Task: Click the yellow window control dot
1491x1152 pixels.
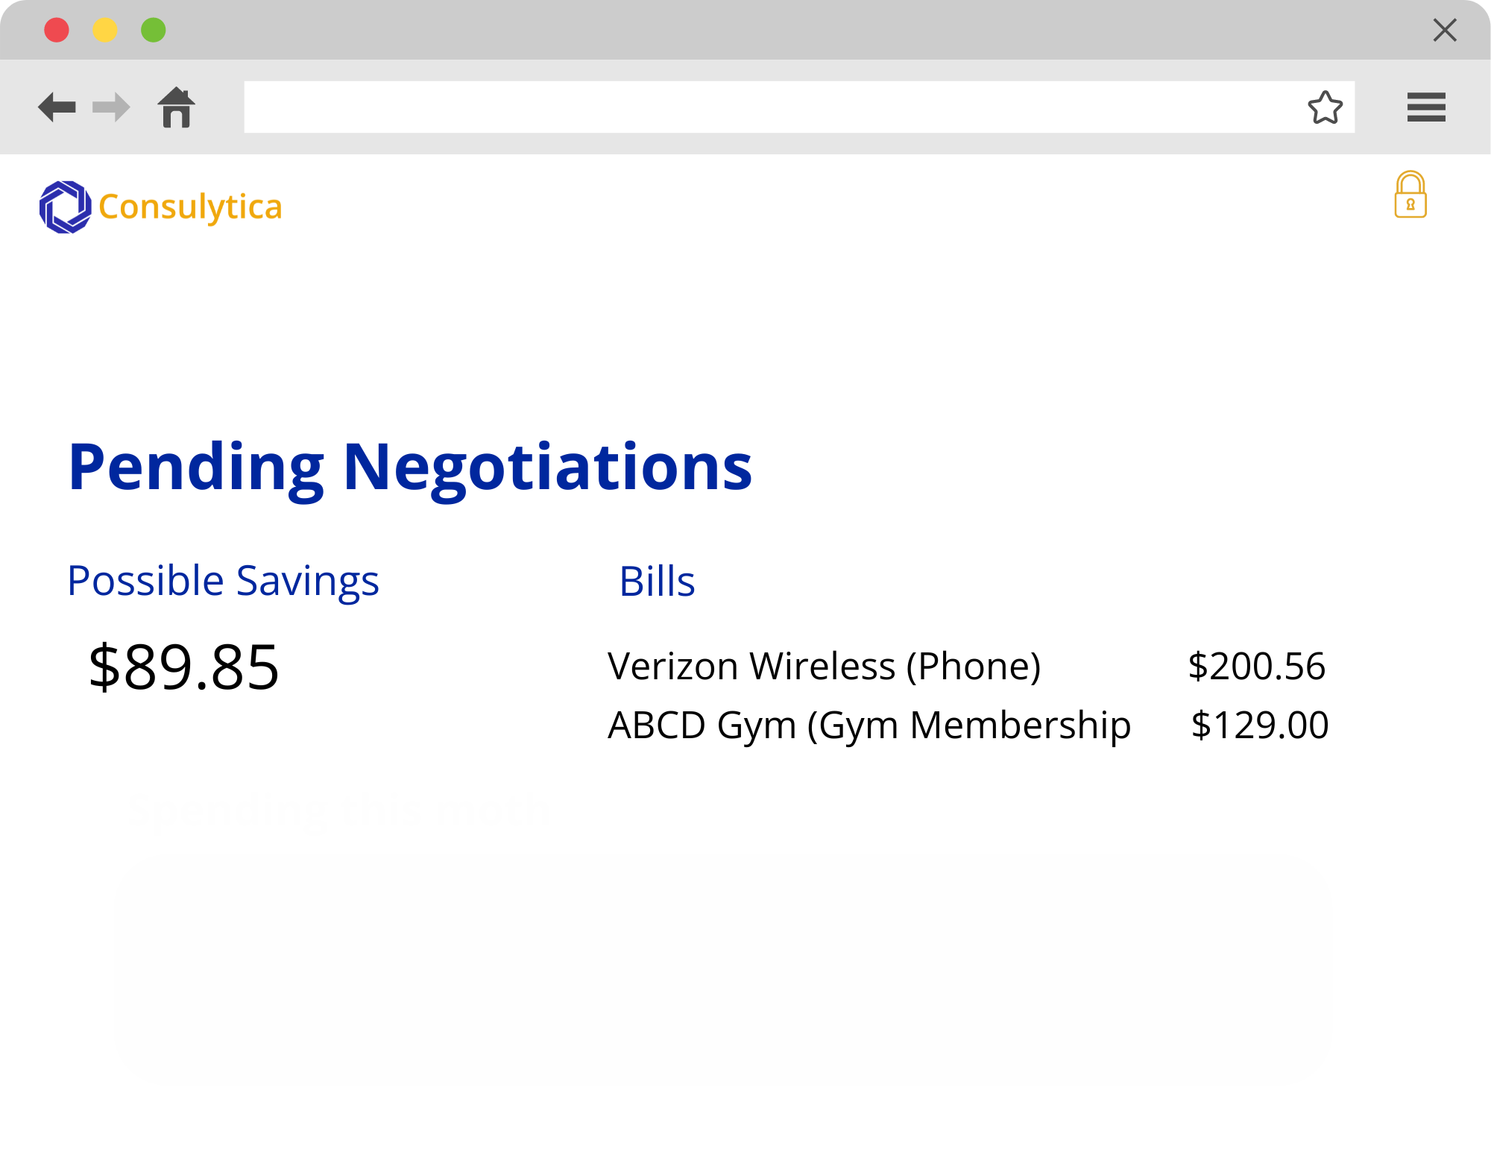Action: (x=105, y=31)
